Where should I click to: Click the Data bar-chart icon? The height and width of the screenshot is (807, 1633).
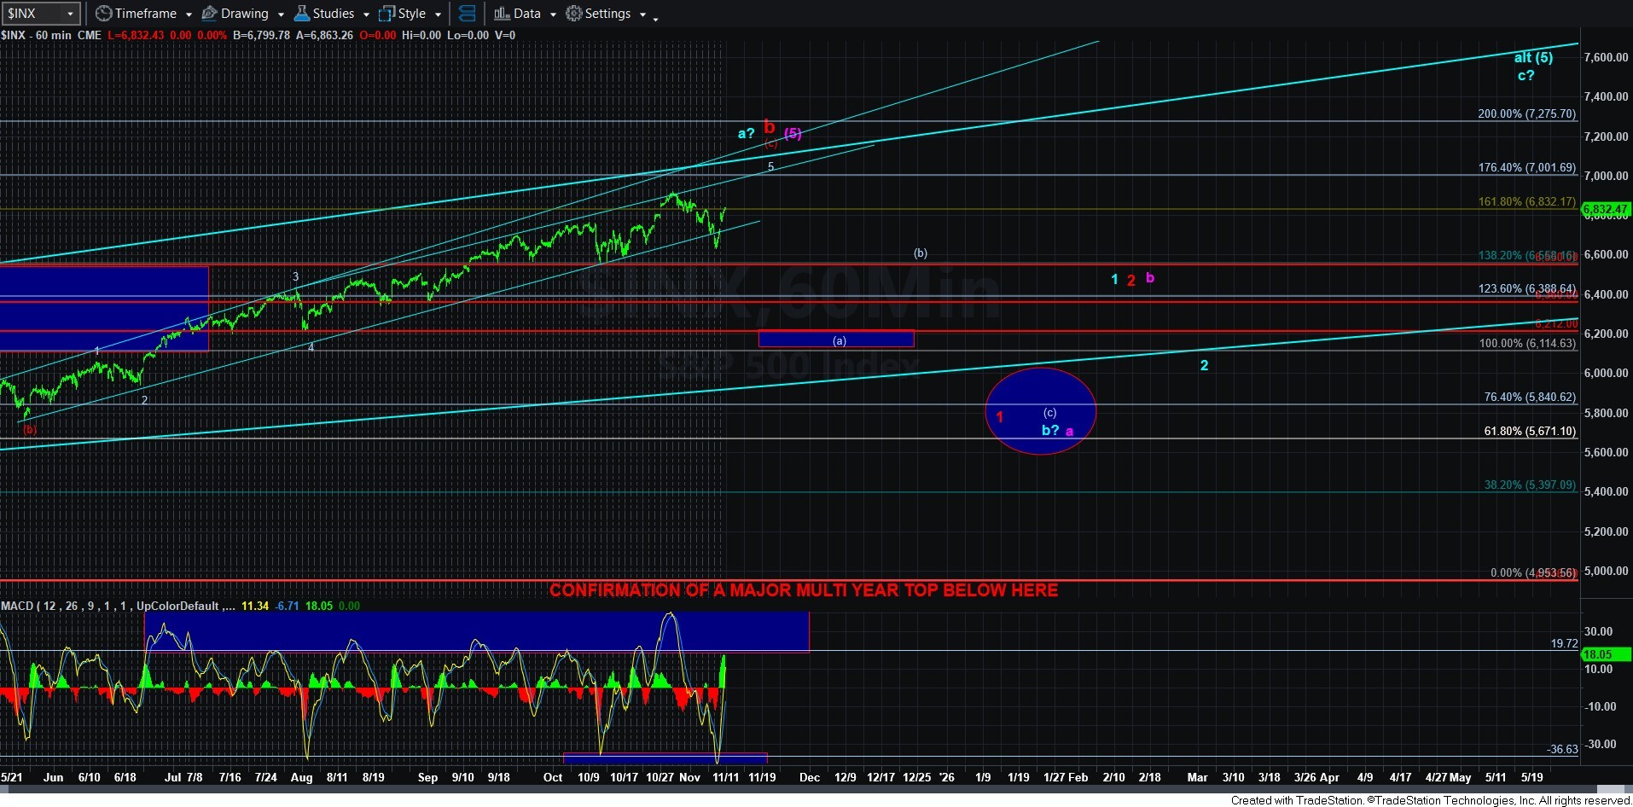tap(502, 14)
